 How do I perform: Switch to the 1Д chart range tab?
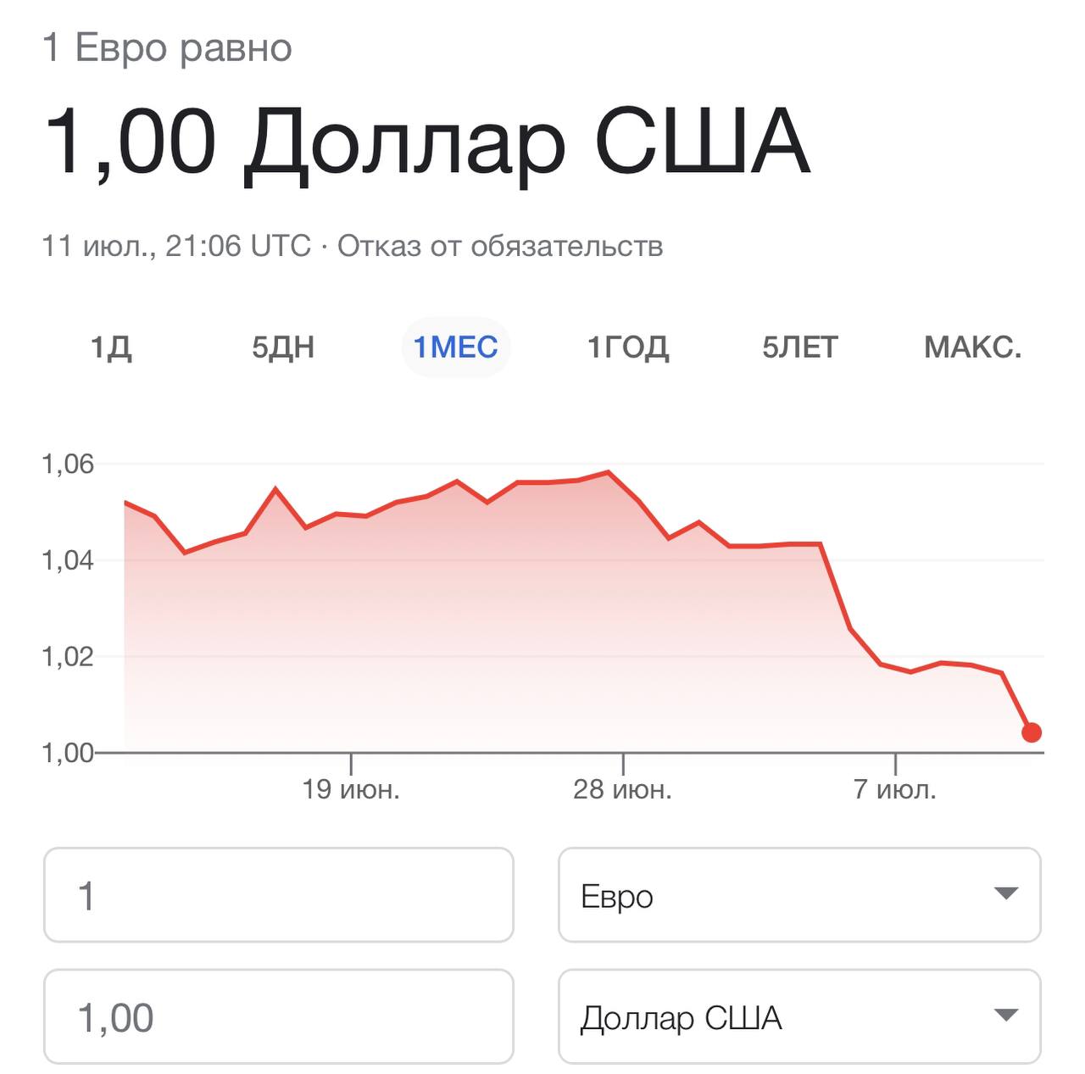(111, 348)
